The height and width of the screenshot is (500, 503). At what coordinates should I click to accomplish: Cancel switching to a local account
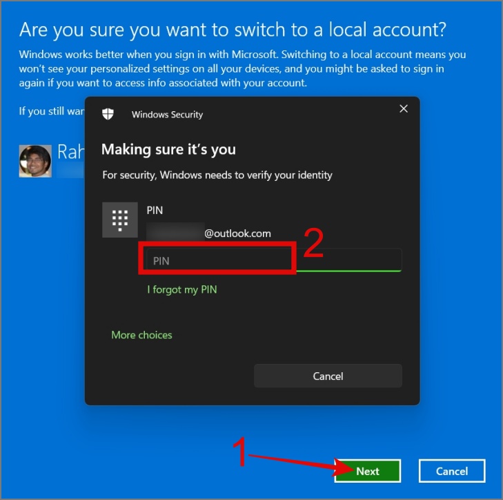(452, 471)
